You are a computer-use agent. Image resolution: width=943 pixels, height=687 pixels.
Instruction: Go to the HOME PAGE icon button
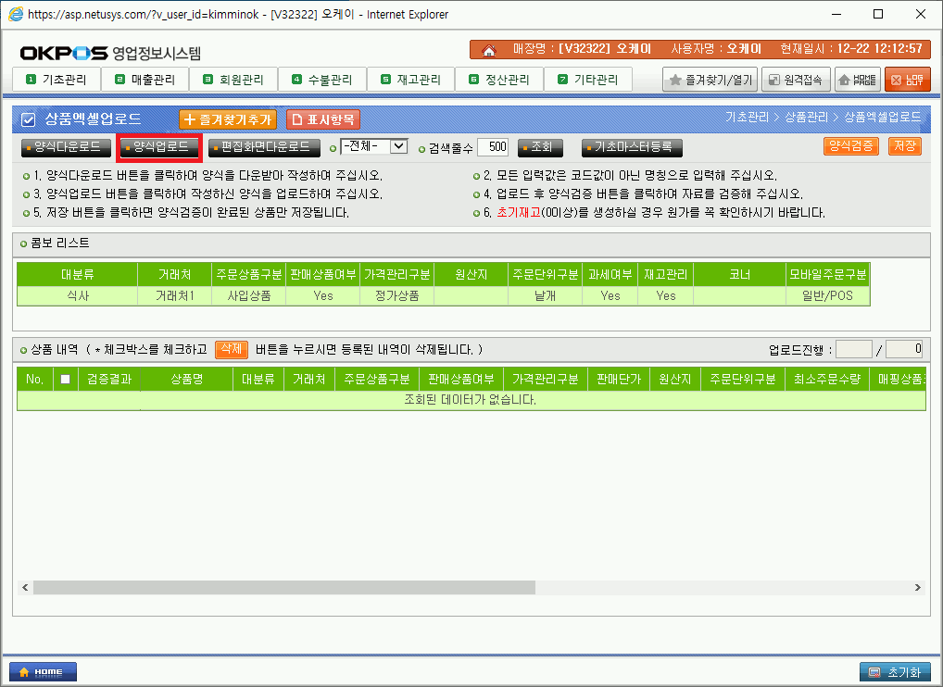click(x=858, y=81)
